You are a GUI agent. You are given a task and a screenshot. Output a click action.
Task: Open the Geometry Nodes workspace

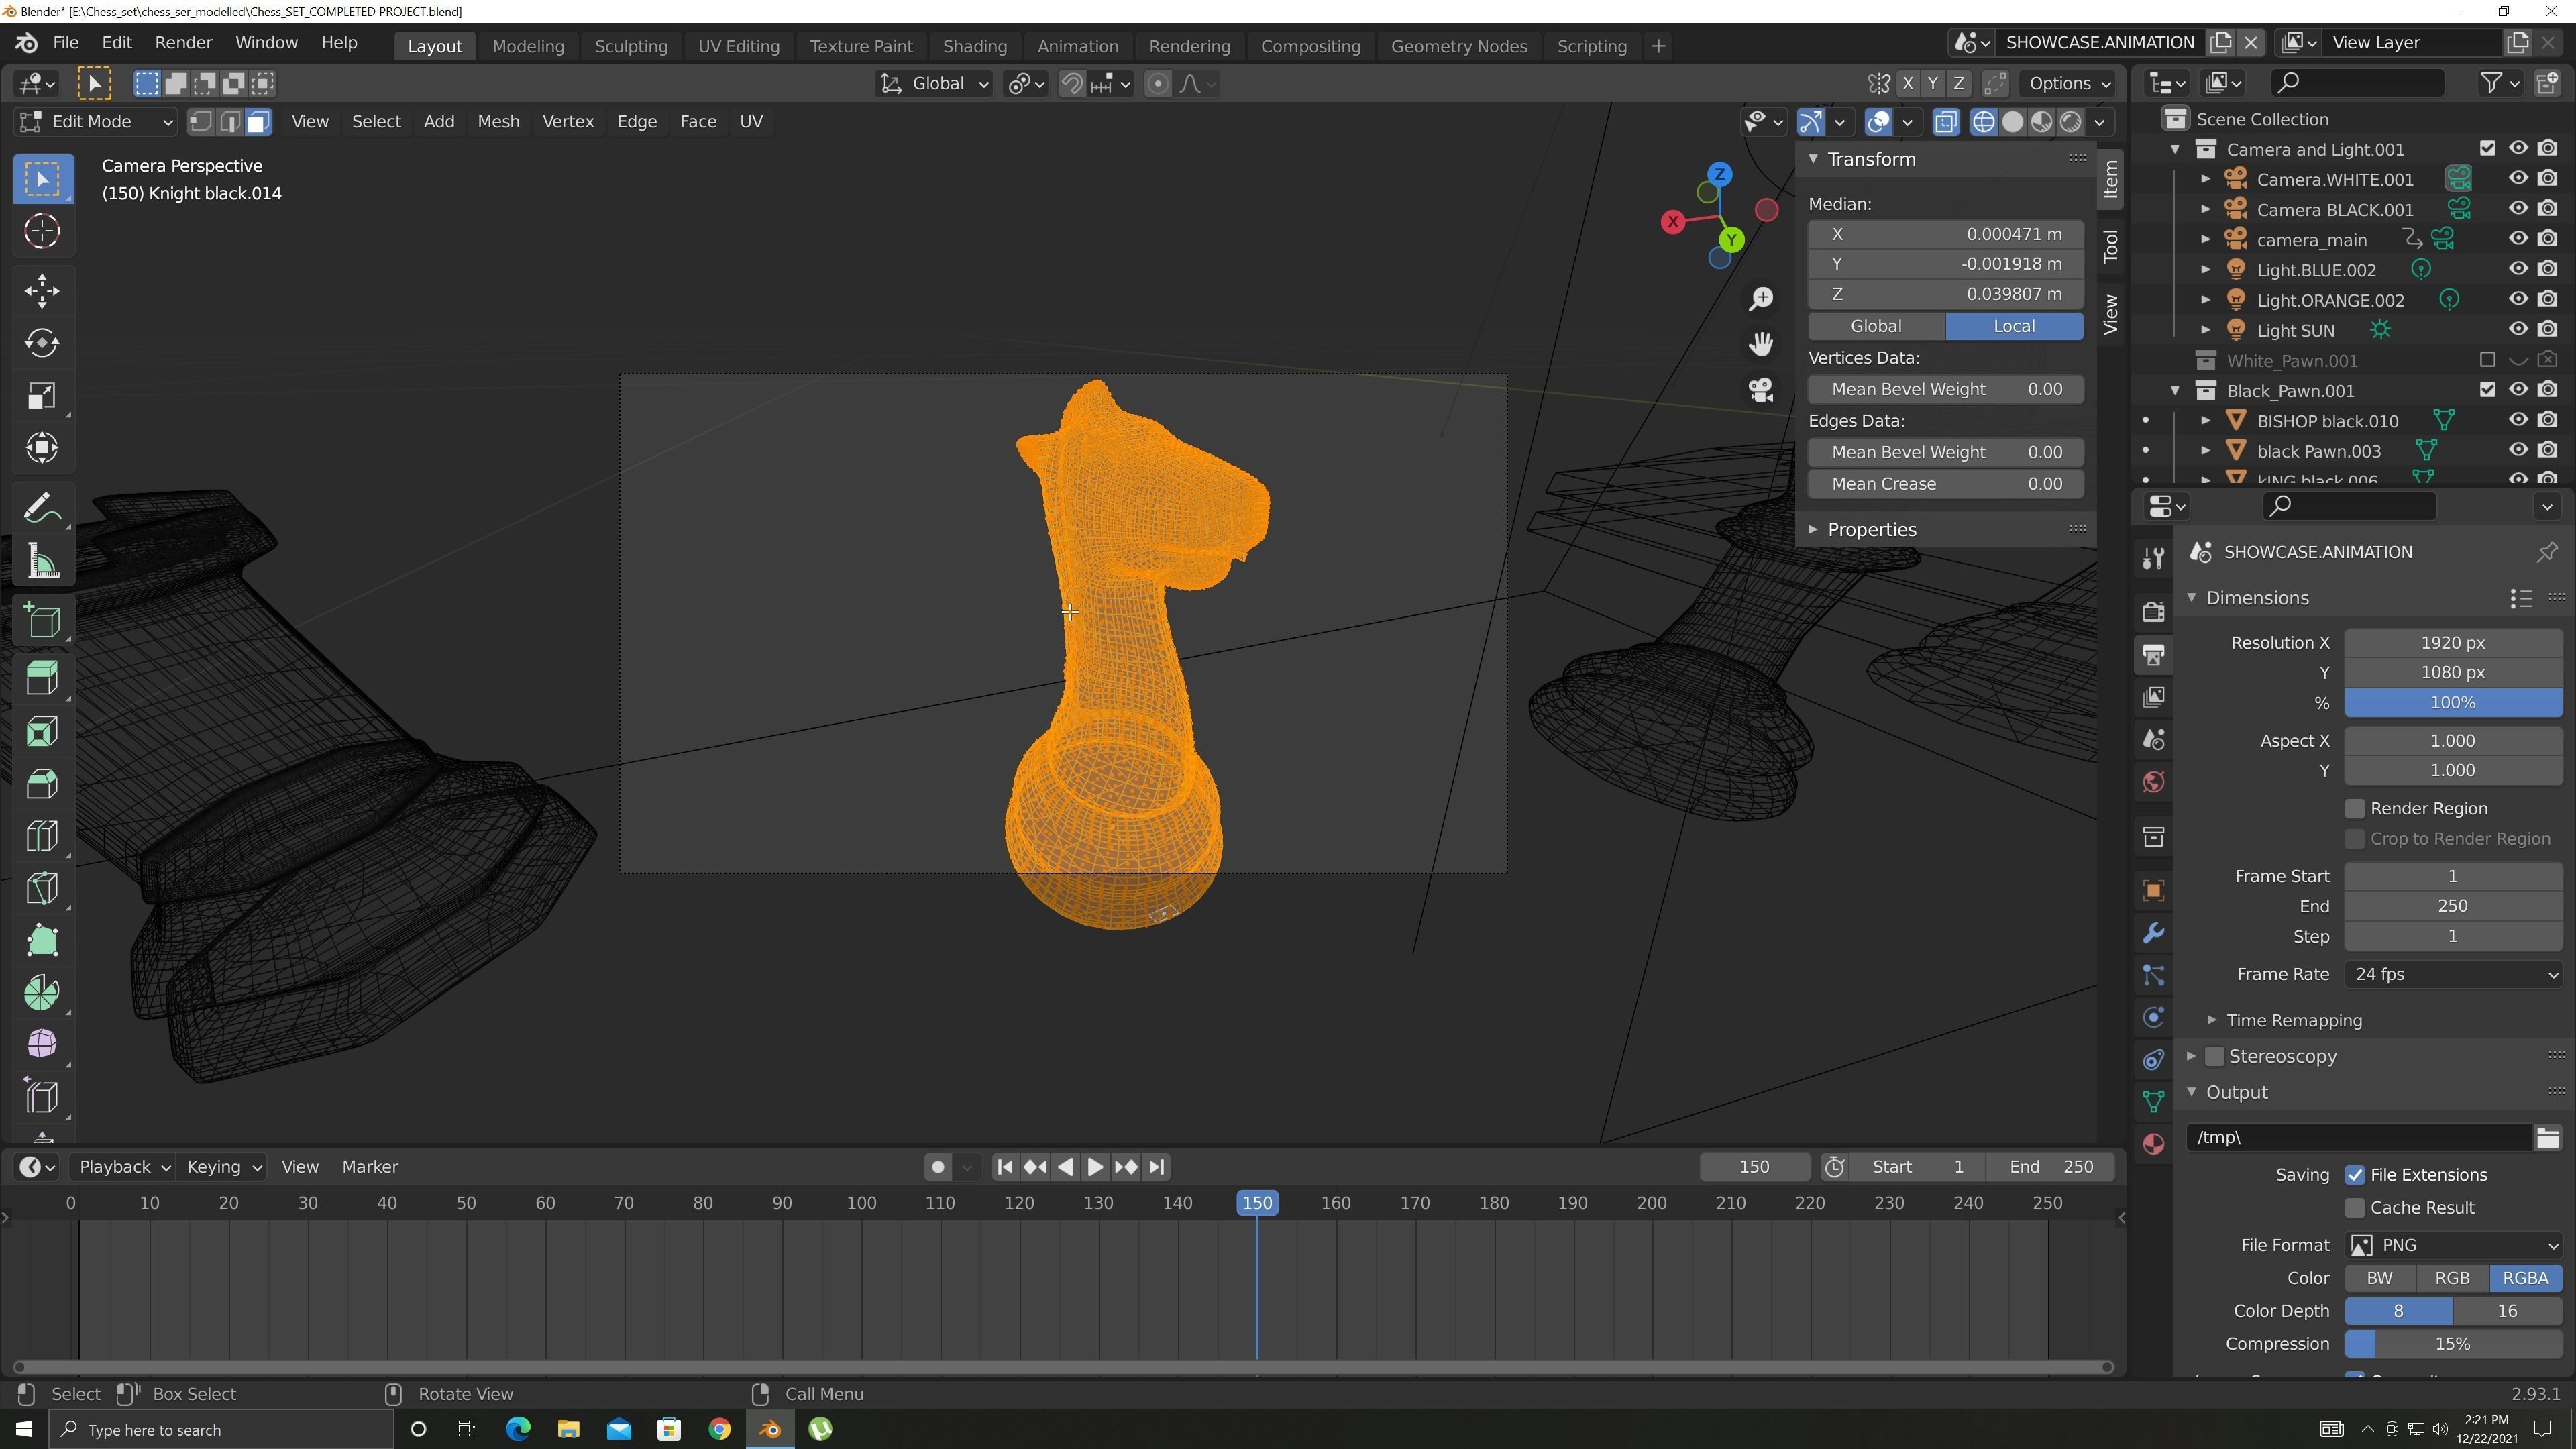tap(1458, 46)
